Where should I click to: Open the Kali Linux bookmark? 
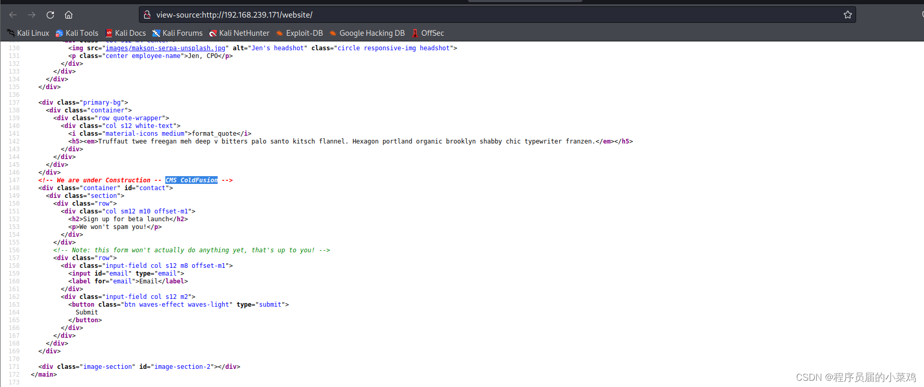tap(28, 33)
